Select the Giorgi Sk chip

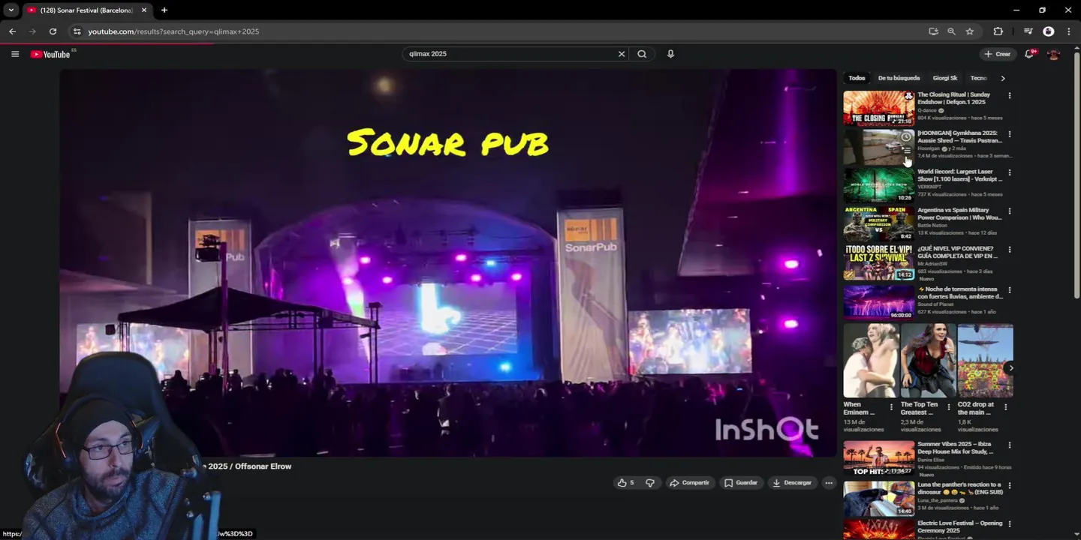pos(944,78)
